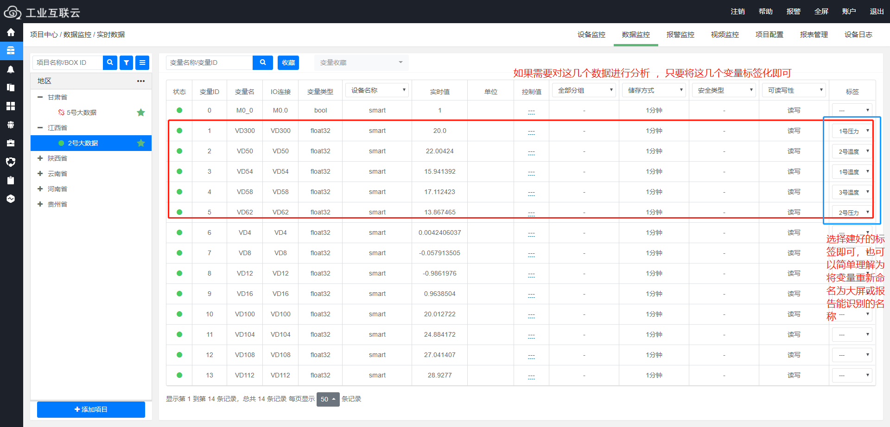Click 注销 in the top bar
Viewport: 890px width, 427px height.
(738, 12)
